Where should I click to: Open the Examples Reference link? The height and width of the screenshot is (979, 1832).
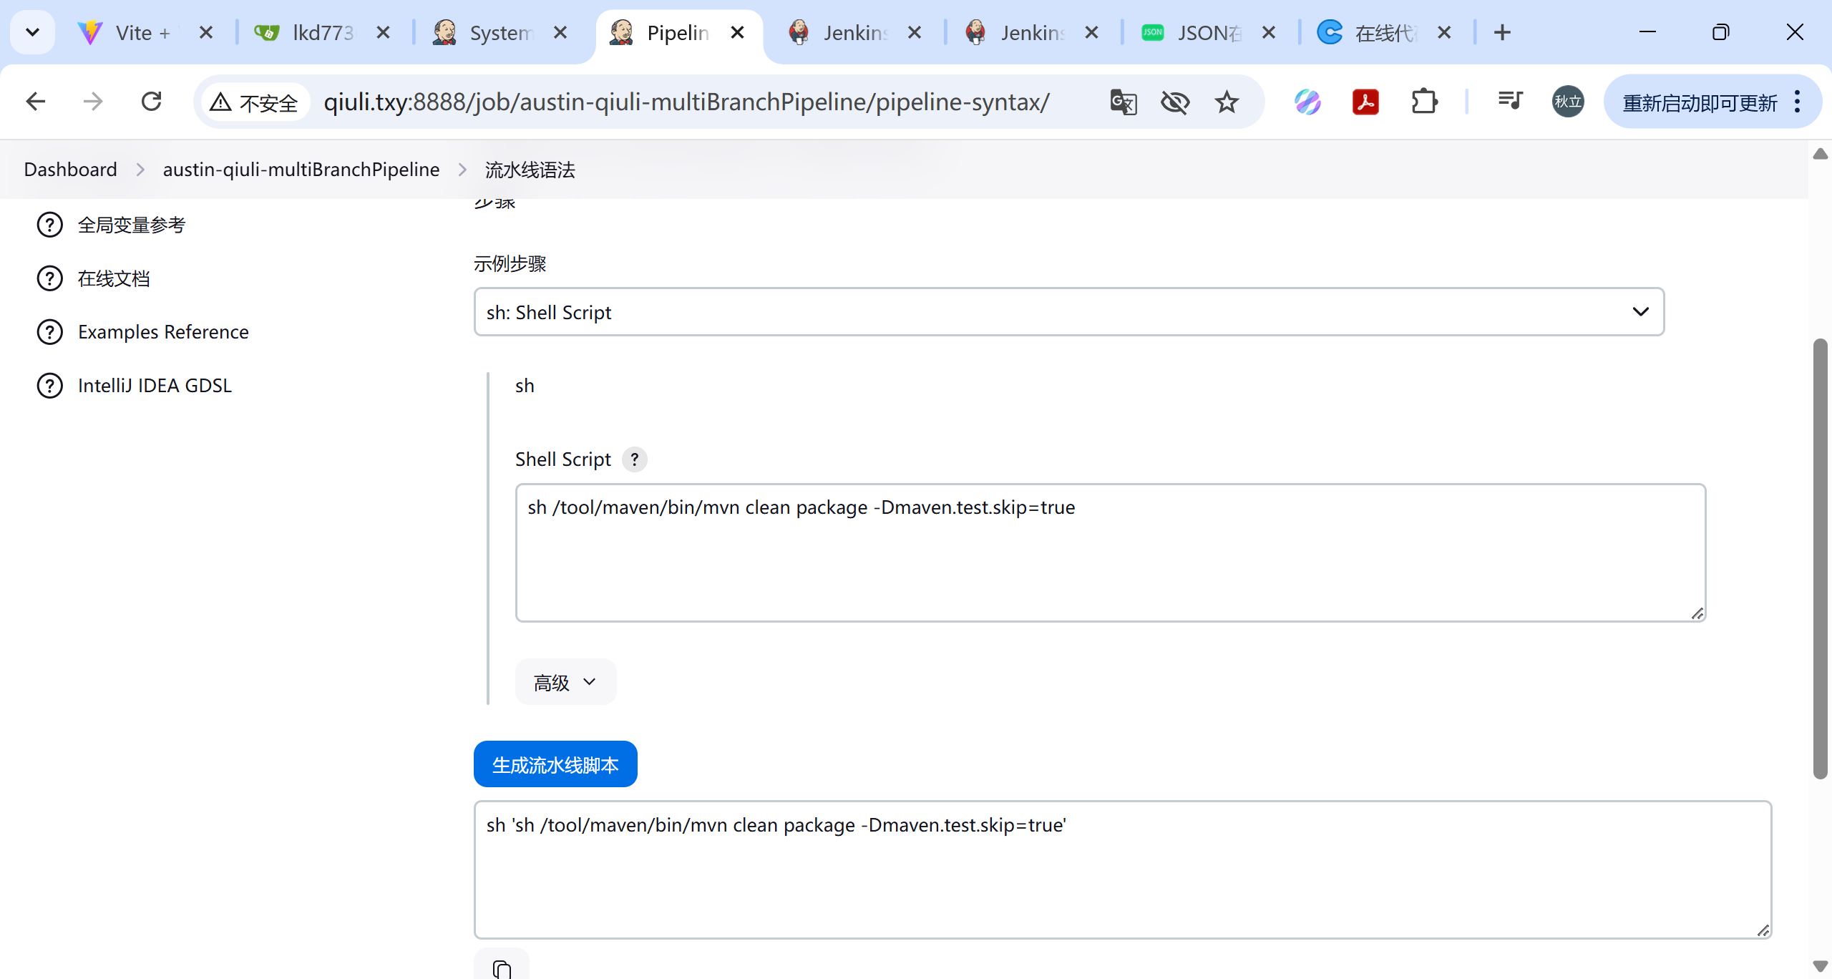(x=163, y=332)
